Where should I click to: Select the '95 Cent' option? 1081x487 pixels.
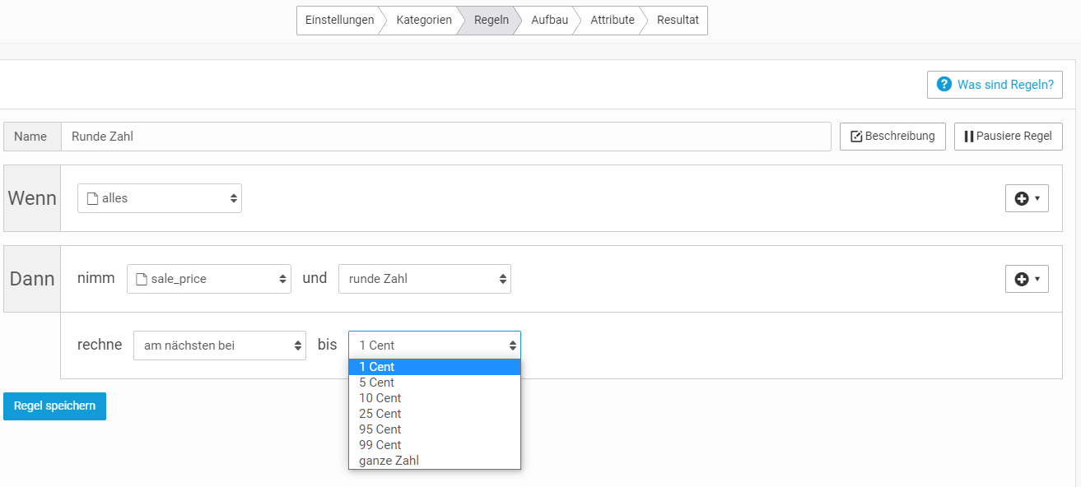435,429
